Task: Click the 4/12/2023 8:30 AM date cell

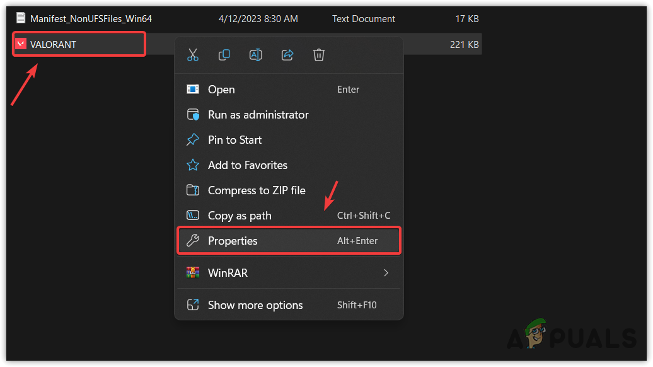Action: [x=258, y=19]
